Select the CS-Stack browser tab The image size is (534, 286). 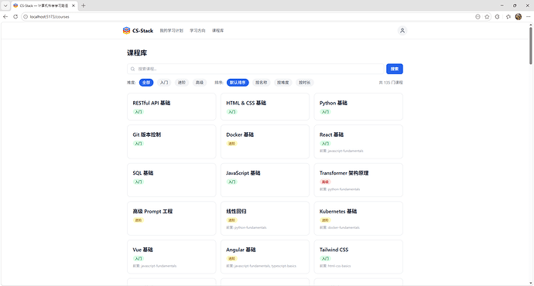(44, 5)
